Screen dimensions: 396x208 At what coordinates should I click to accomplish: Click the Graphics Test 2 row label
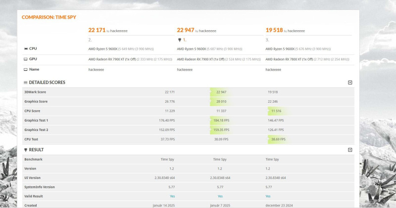pos(36,130)
